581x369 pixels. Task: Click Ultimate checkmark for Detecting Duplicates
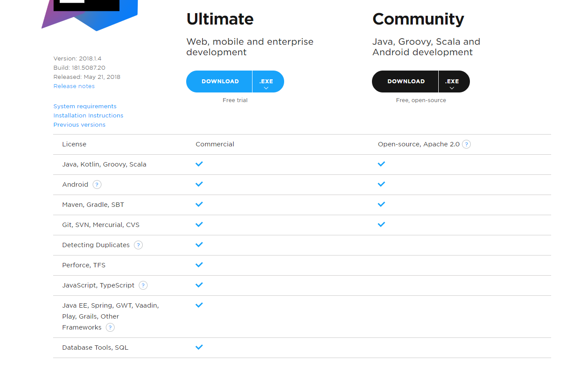(199, 245)
